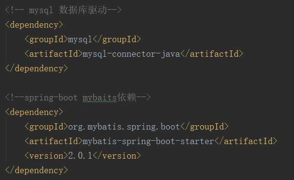Click org.mybatis.spring.boot groupId value
Image resolution: width=294 pixels, height=180 pixels.
tap(124, 127)
